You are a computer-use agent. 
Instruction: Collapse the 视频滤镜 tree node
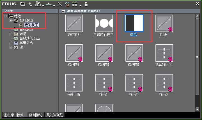pos(11,21)
